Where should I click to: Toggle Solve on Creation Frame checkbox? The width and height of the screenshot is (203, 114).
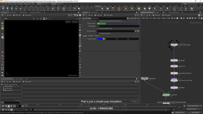tap(98, 28)
